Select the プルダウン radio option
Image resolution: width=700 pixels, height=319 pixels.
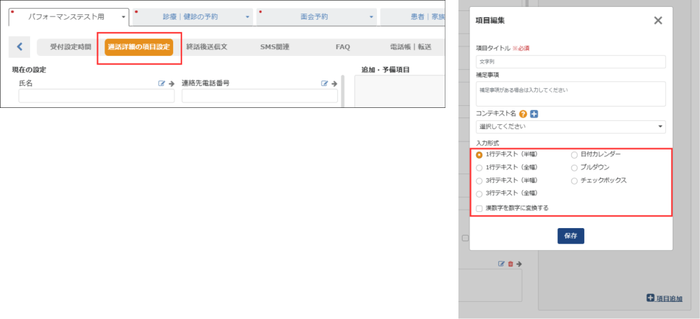click(x=574, y=167)
